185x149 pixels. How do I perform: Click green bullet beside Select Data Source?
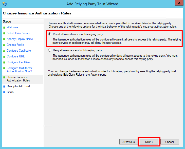click(x=4, y=33)
